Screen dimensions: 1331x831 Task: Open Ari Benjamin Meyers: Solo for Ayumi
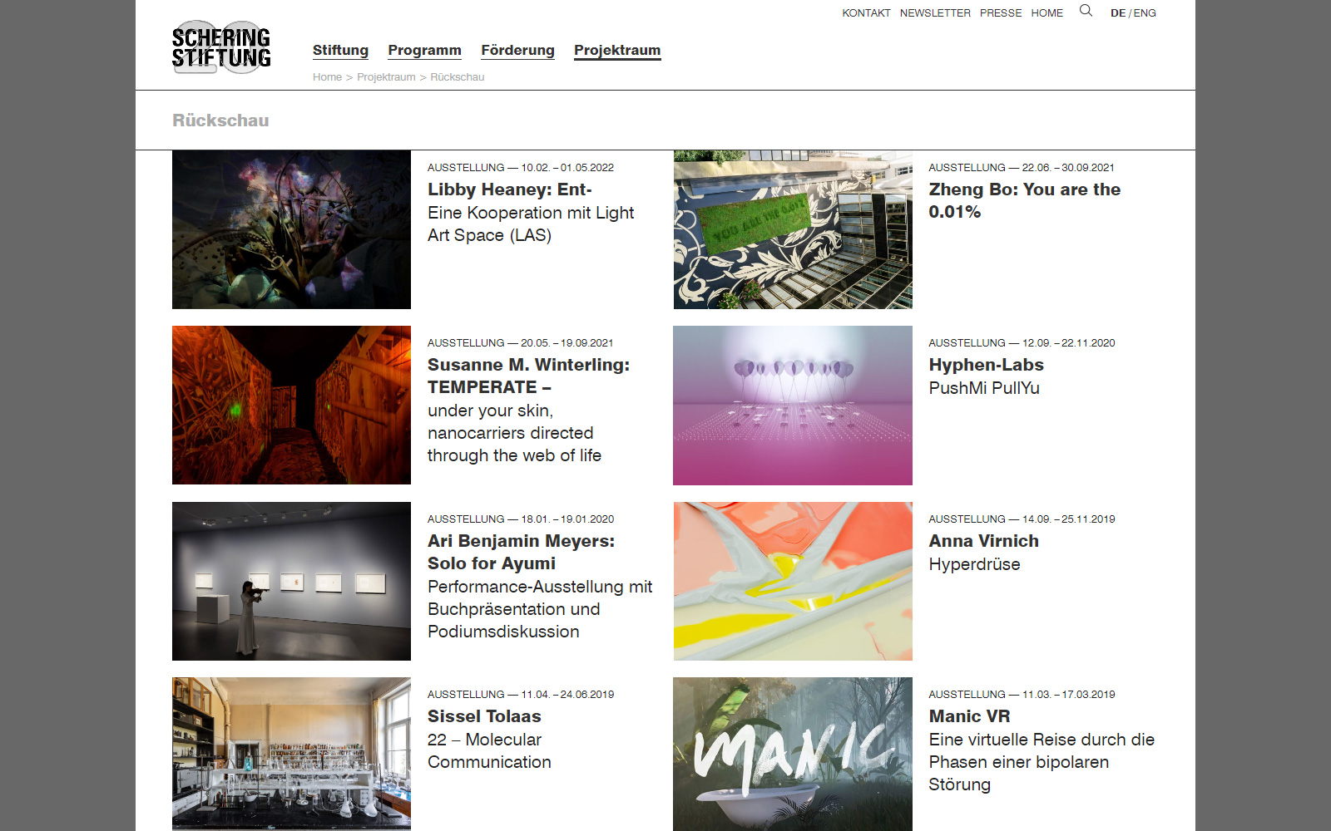coord(521,552)
